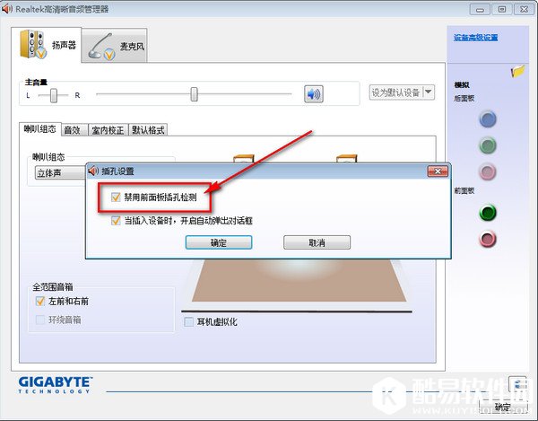Select the 默认格式 default format tab

point(149,130)
